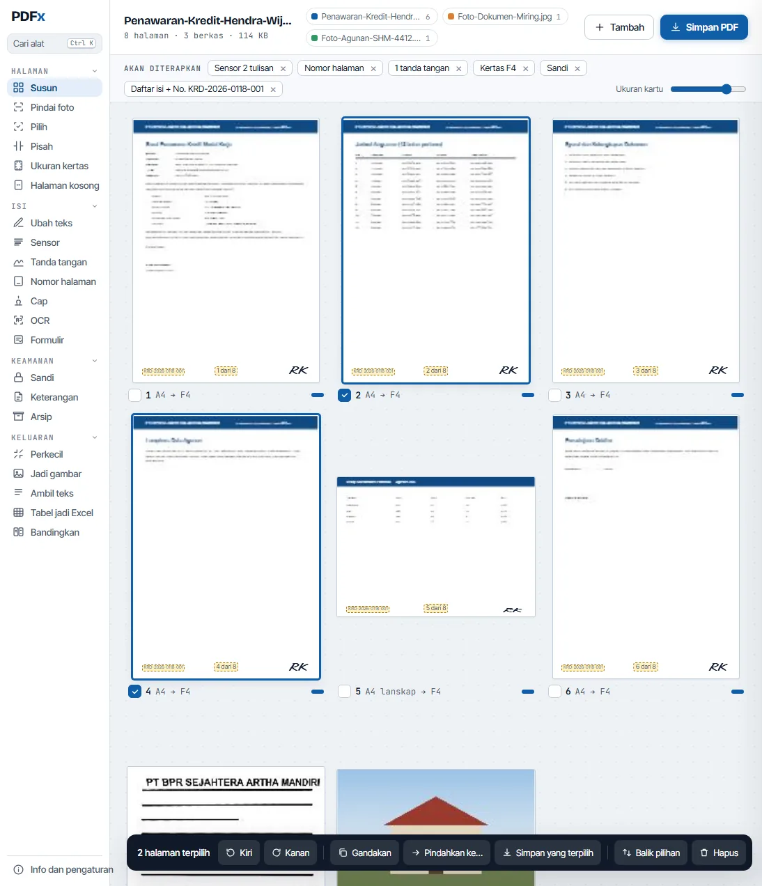Open the Sensor redaction tool
Screen dimensions: 762x886
tap(54, 242)
